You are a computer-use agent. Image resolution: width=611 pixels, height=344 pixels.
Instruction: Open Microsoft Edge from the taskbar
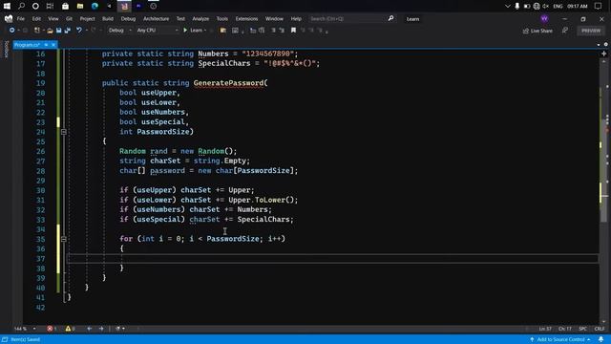(x=95, y=6)
